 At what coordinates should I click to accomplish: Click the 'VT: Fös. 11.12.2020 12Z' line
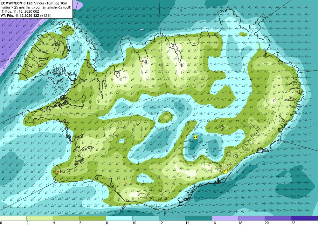(x=20, y=16)
